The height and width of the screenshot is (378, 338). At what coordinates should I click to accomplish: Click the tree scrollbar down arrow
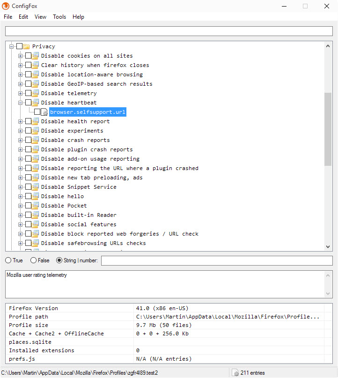[x=328, y=247]
